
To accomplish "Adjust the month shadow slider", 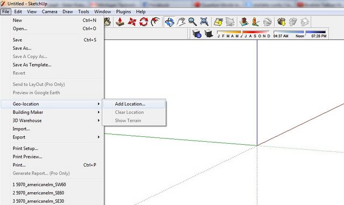I will click(x=243, y=34).
